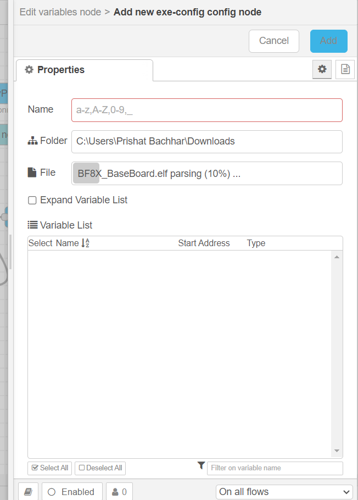Open node description document icon
This screenshot has width=358, height=500.
point(345,69)
